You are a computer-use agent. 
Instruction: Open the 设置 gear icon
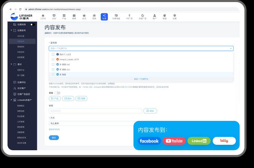click(x=175, y=17)
